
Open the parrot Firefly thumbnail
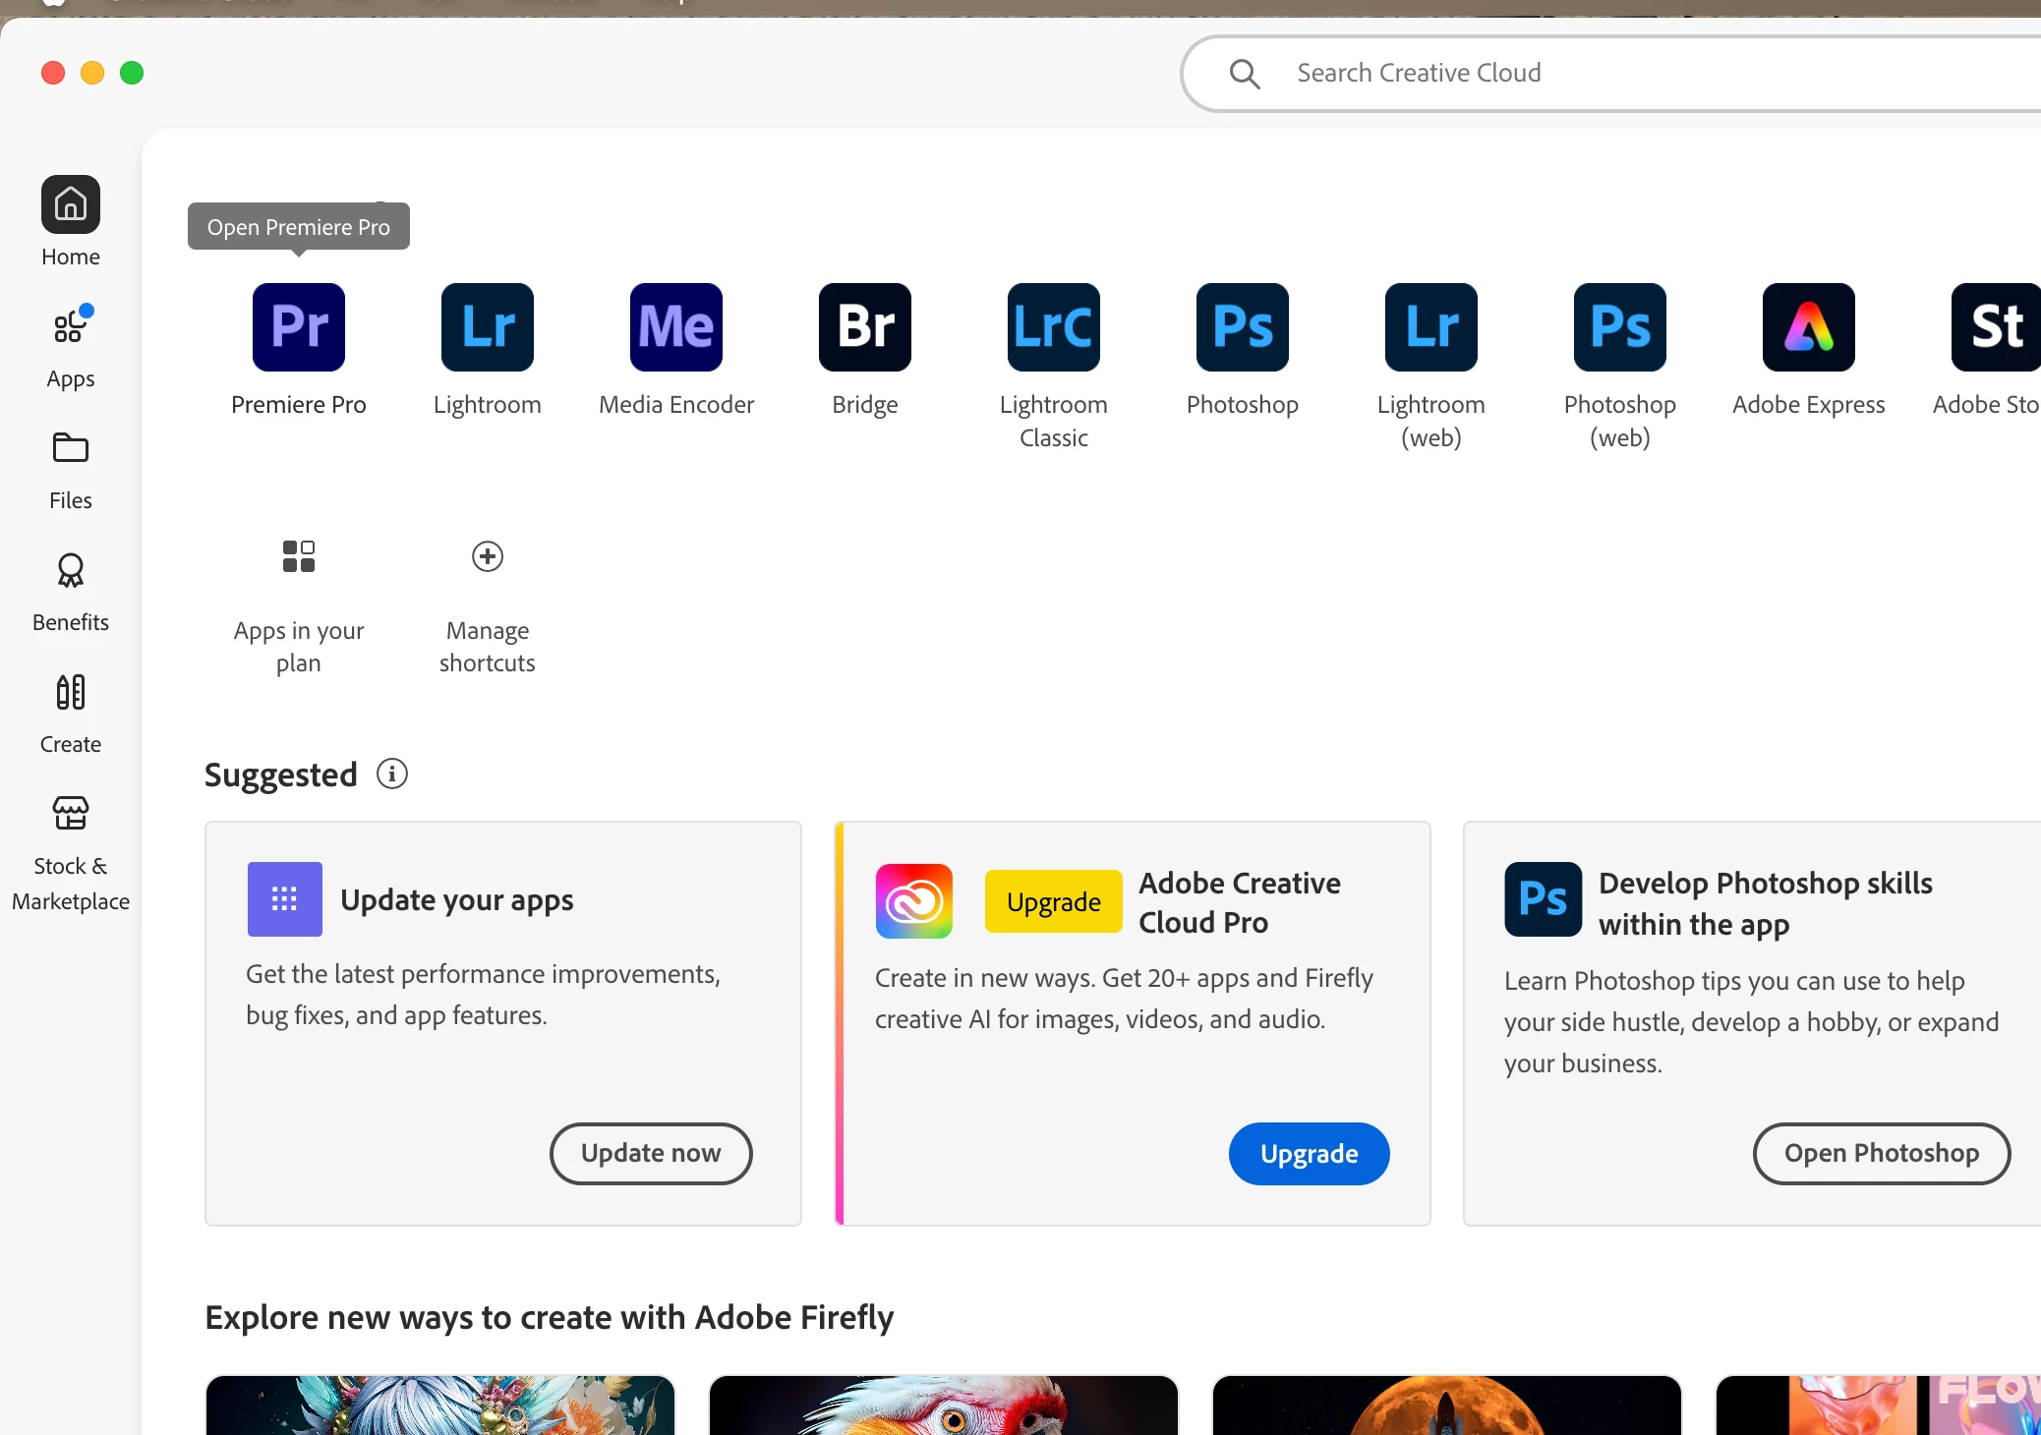(943, 1406)
